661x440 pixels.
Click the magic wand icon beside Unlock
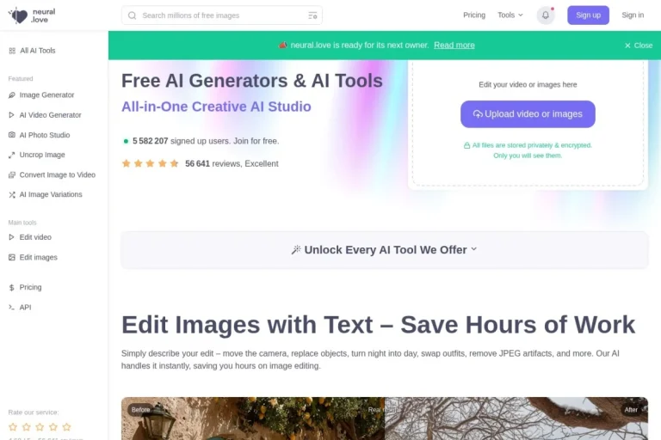click(x=296, y=250)
